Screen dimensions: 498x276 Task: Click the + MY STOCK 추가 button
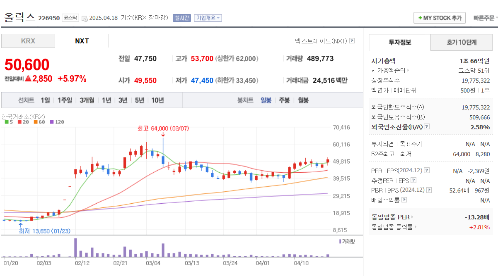(440, 18)
